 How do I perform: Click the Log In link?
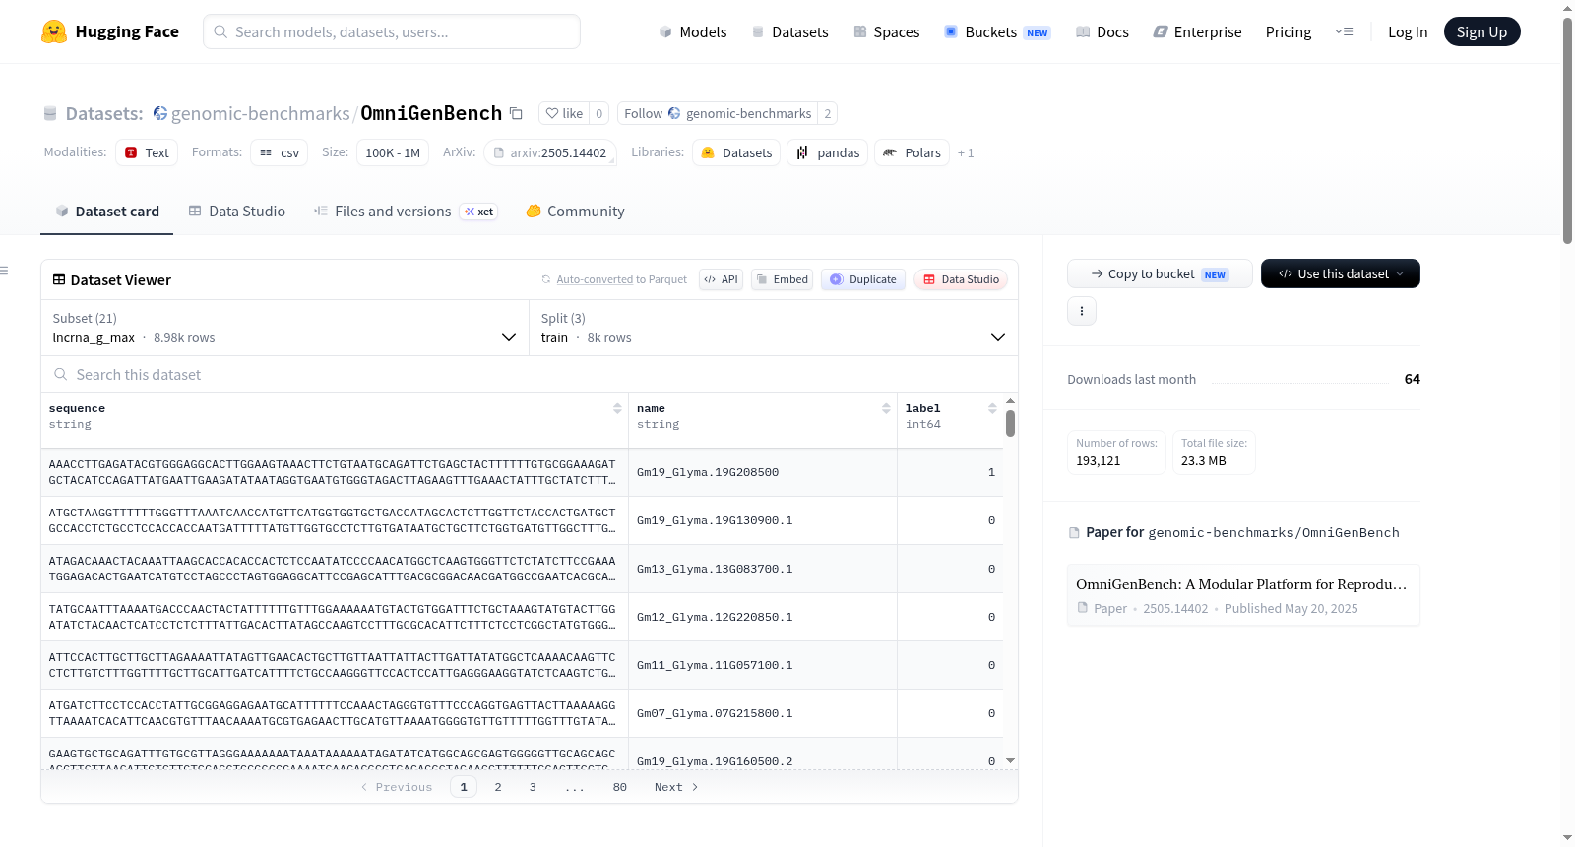[x=1408, y=31]
